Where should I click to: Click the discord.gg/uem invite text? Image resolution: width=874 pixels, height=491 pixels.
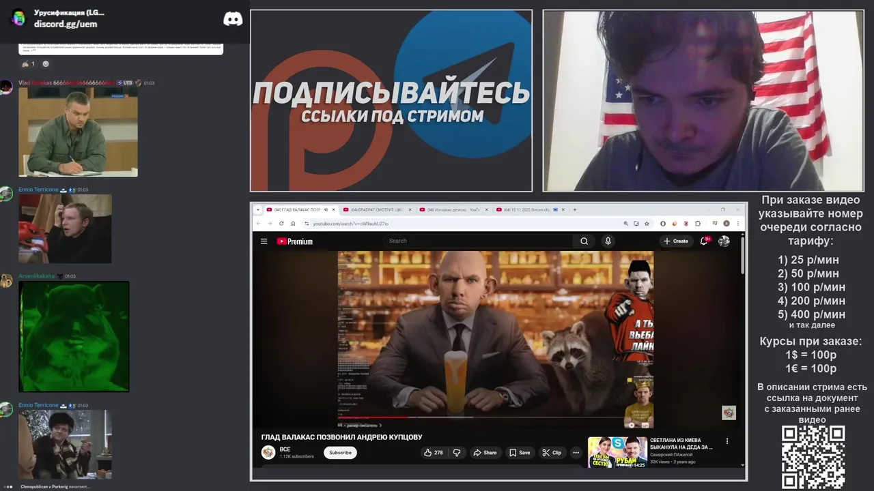66,24
